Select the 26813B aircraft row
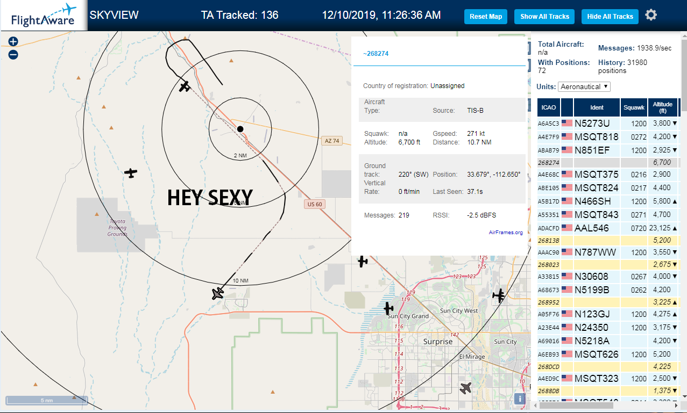 (608, 240)
